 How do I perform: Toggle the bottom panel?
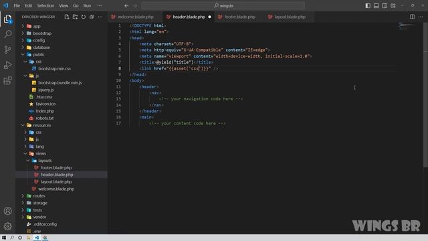coord(376,6)
